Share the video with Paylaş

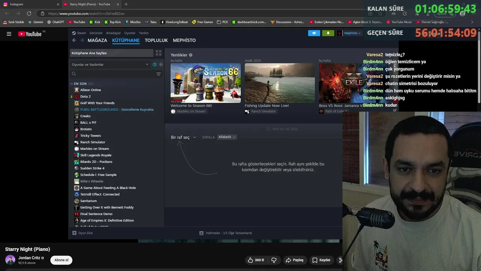pos(295,260)
